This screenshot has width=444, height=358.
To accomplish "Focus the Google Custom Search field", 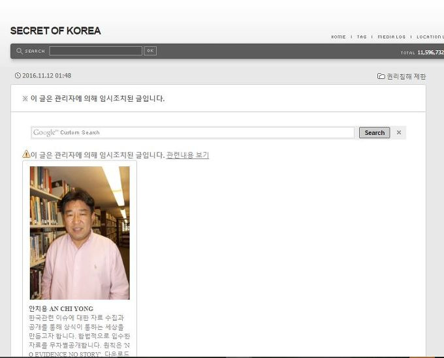I will point(193,132).
